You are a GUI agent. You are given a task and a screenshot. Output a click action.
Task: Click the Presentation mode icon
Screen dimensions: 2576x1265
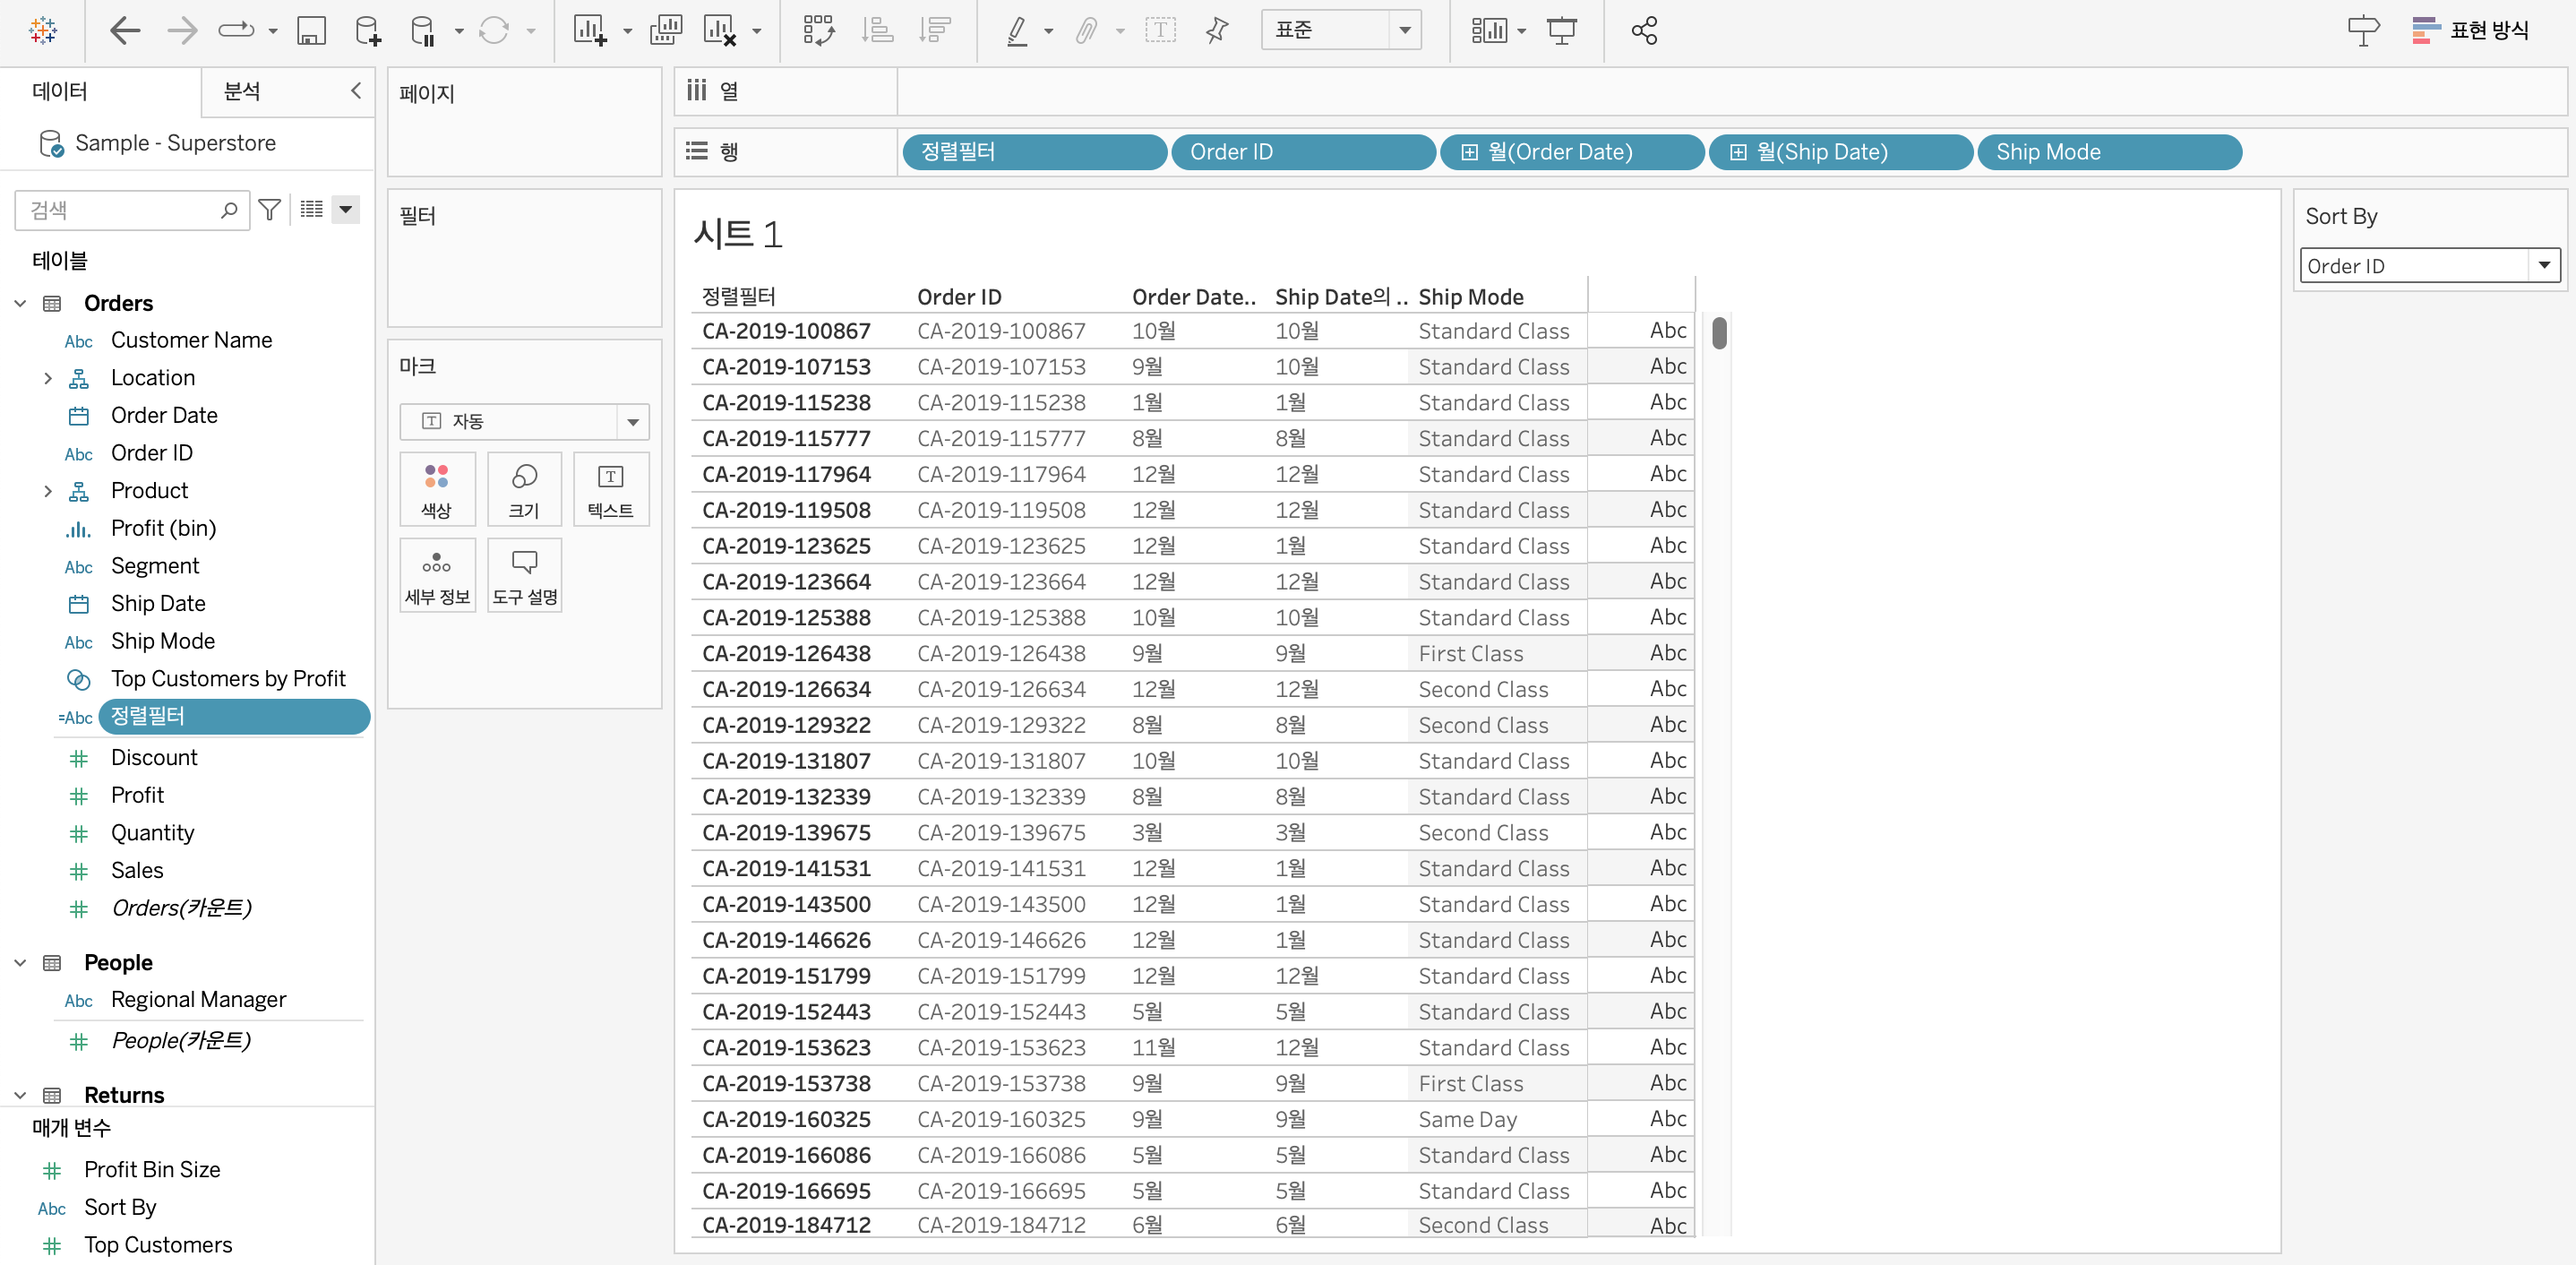coord(1561,31)
